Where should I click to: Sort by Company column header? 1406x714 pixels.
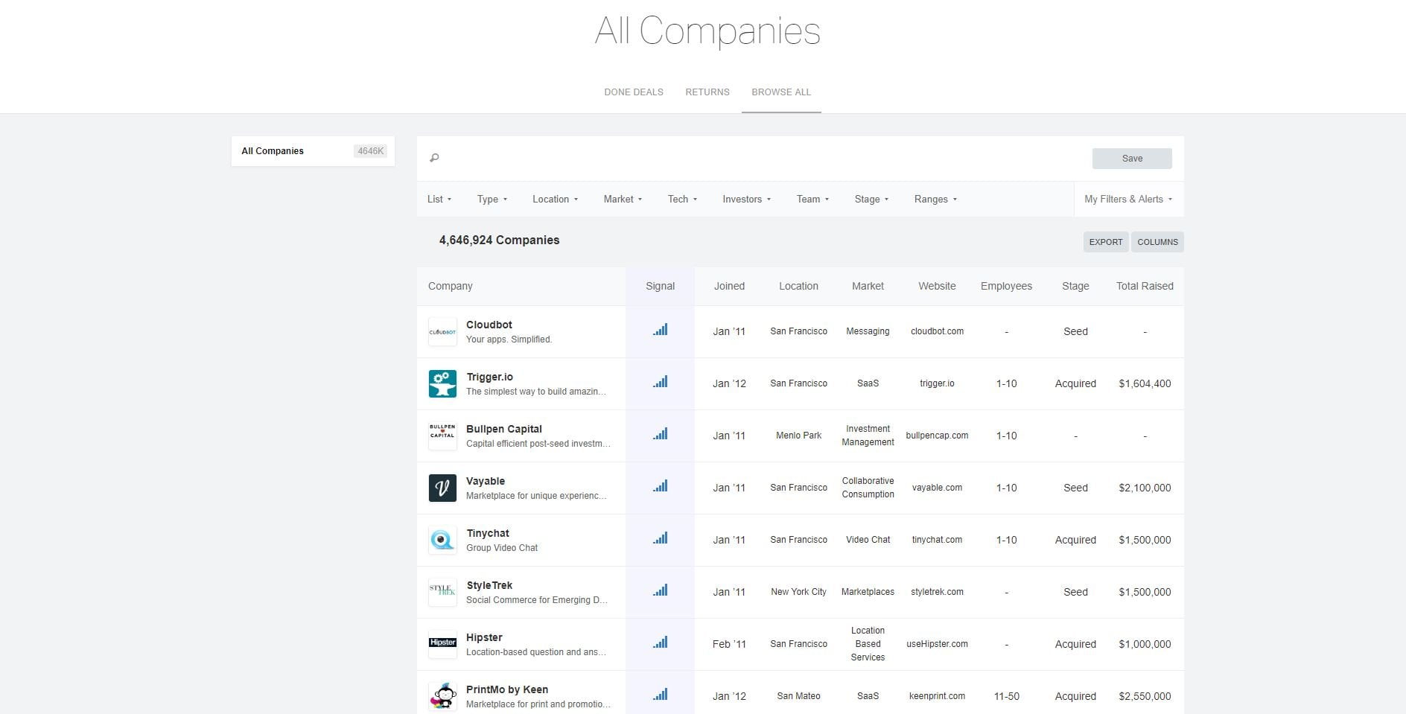click(x=451, y=286)
